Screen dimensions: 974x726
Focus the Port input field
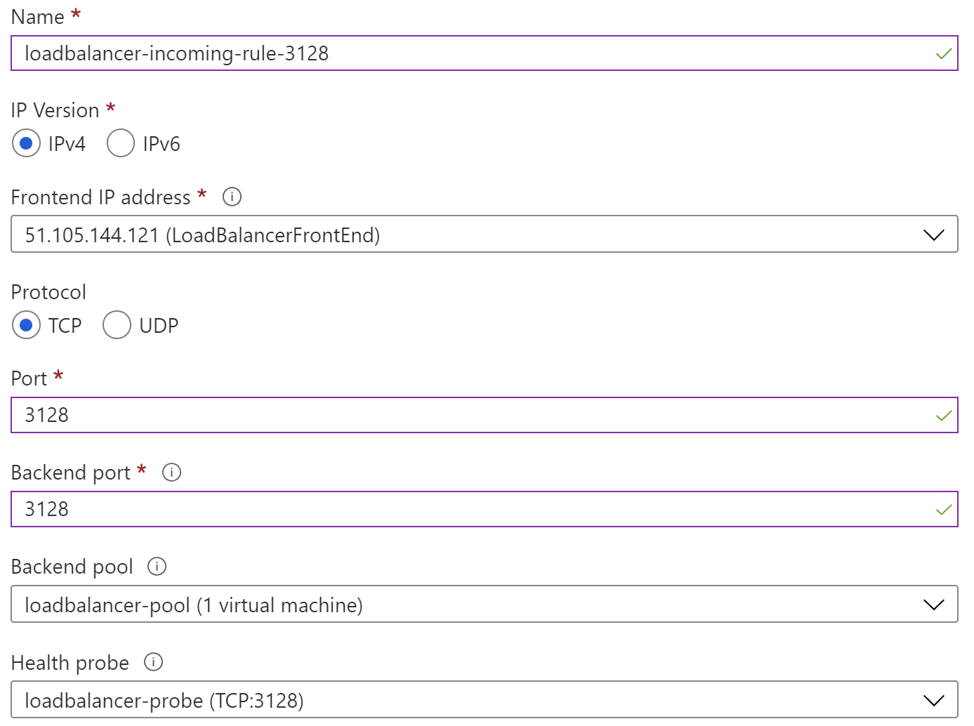[x=281, y=415]
